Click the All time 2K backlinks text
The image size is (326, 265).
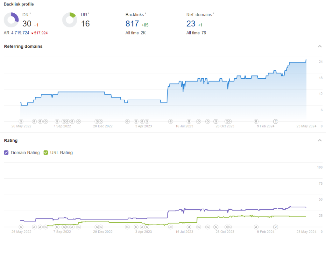click(x=136, y=33)
